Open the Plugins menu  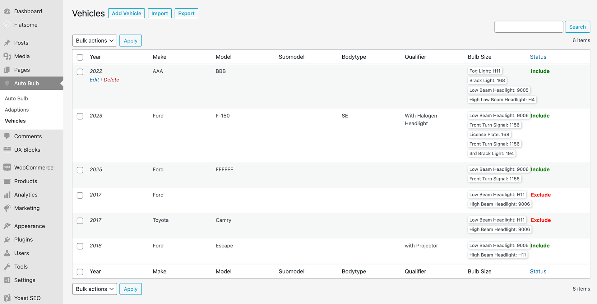tap(31, 240)
